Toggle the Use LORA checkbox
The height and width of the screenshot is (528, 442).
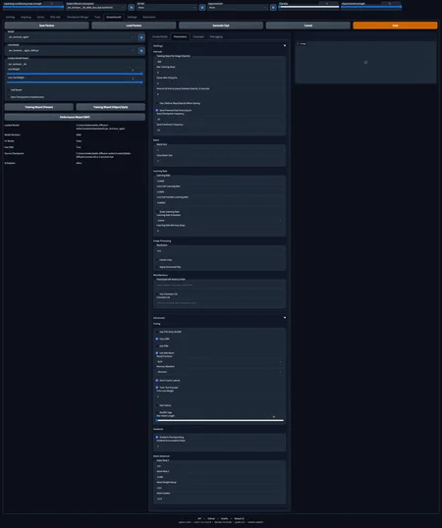(x=157, y=339)
